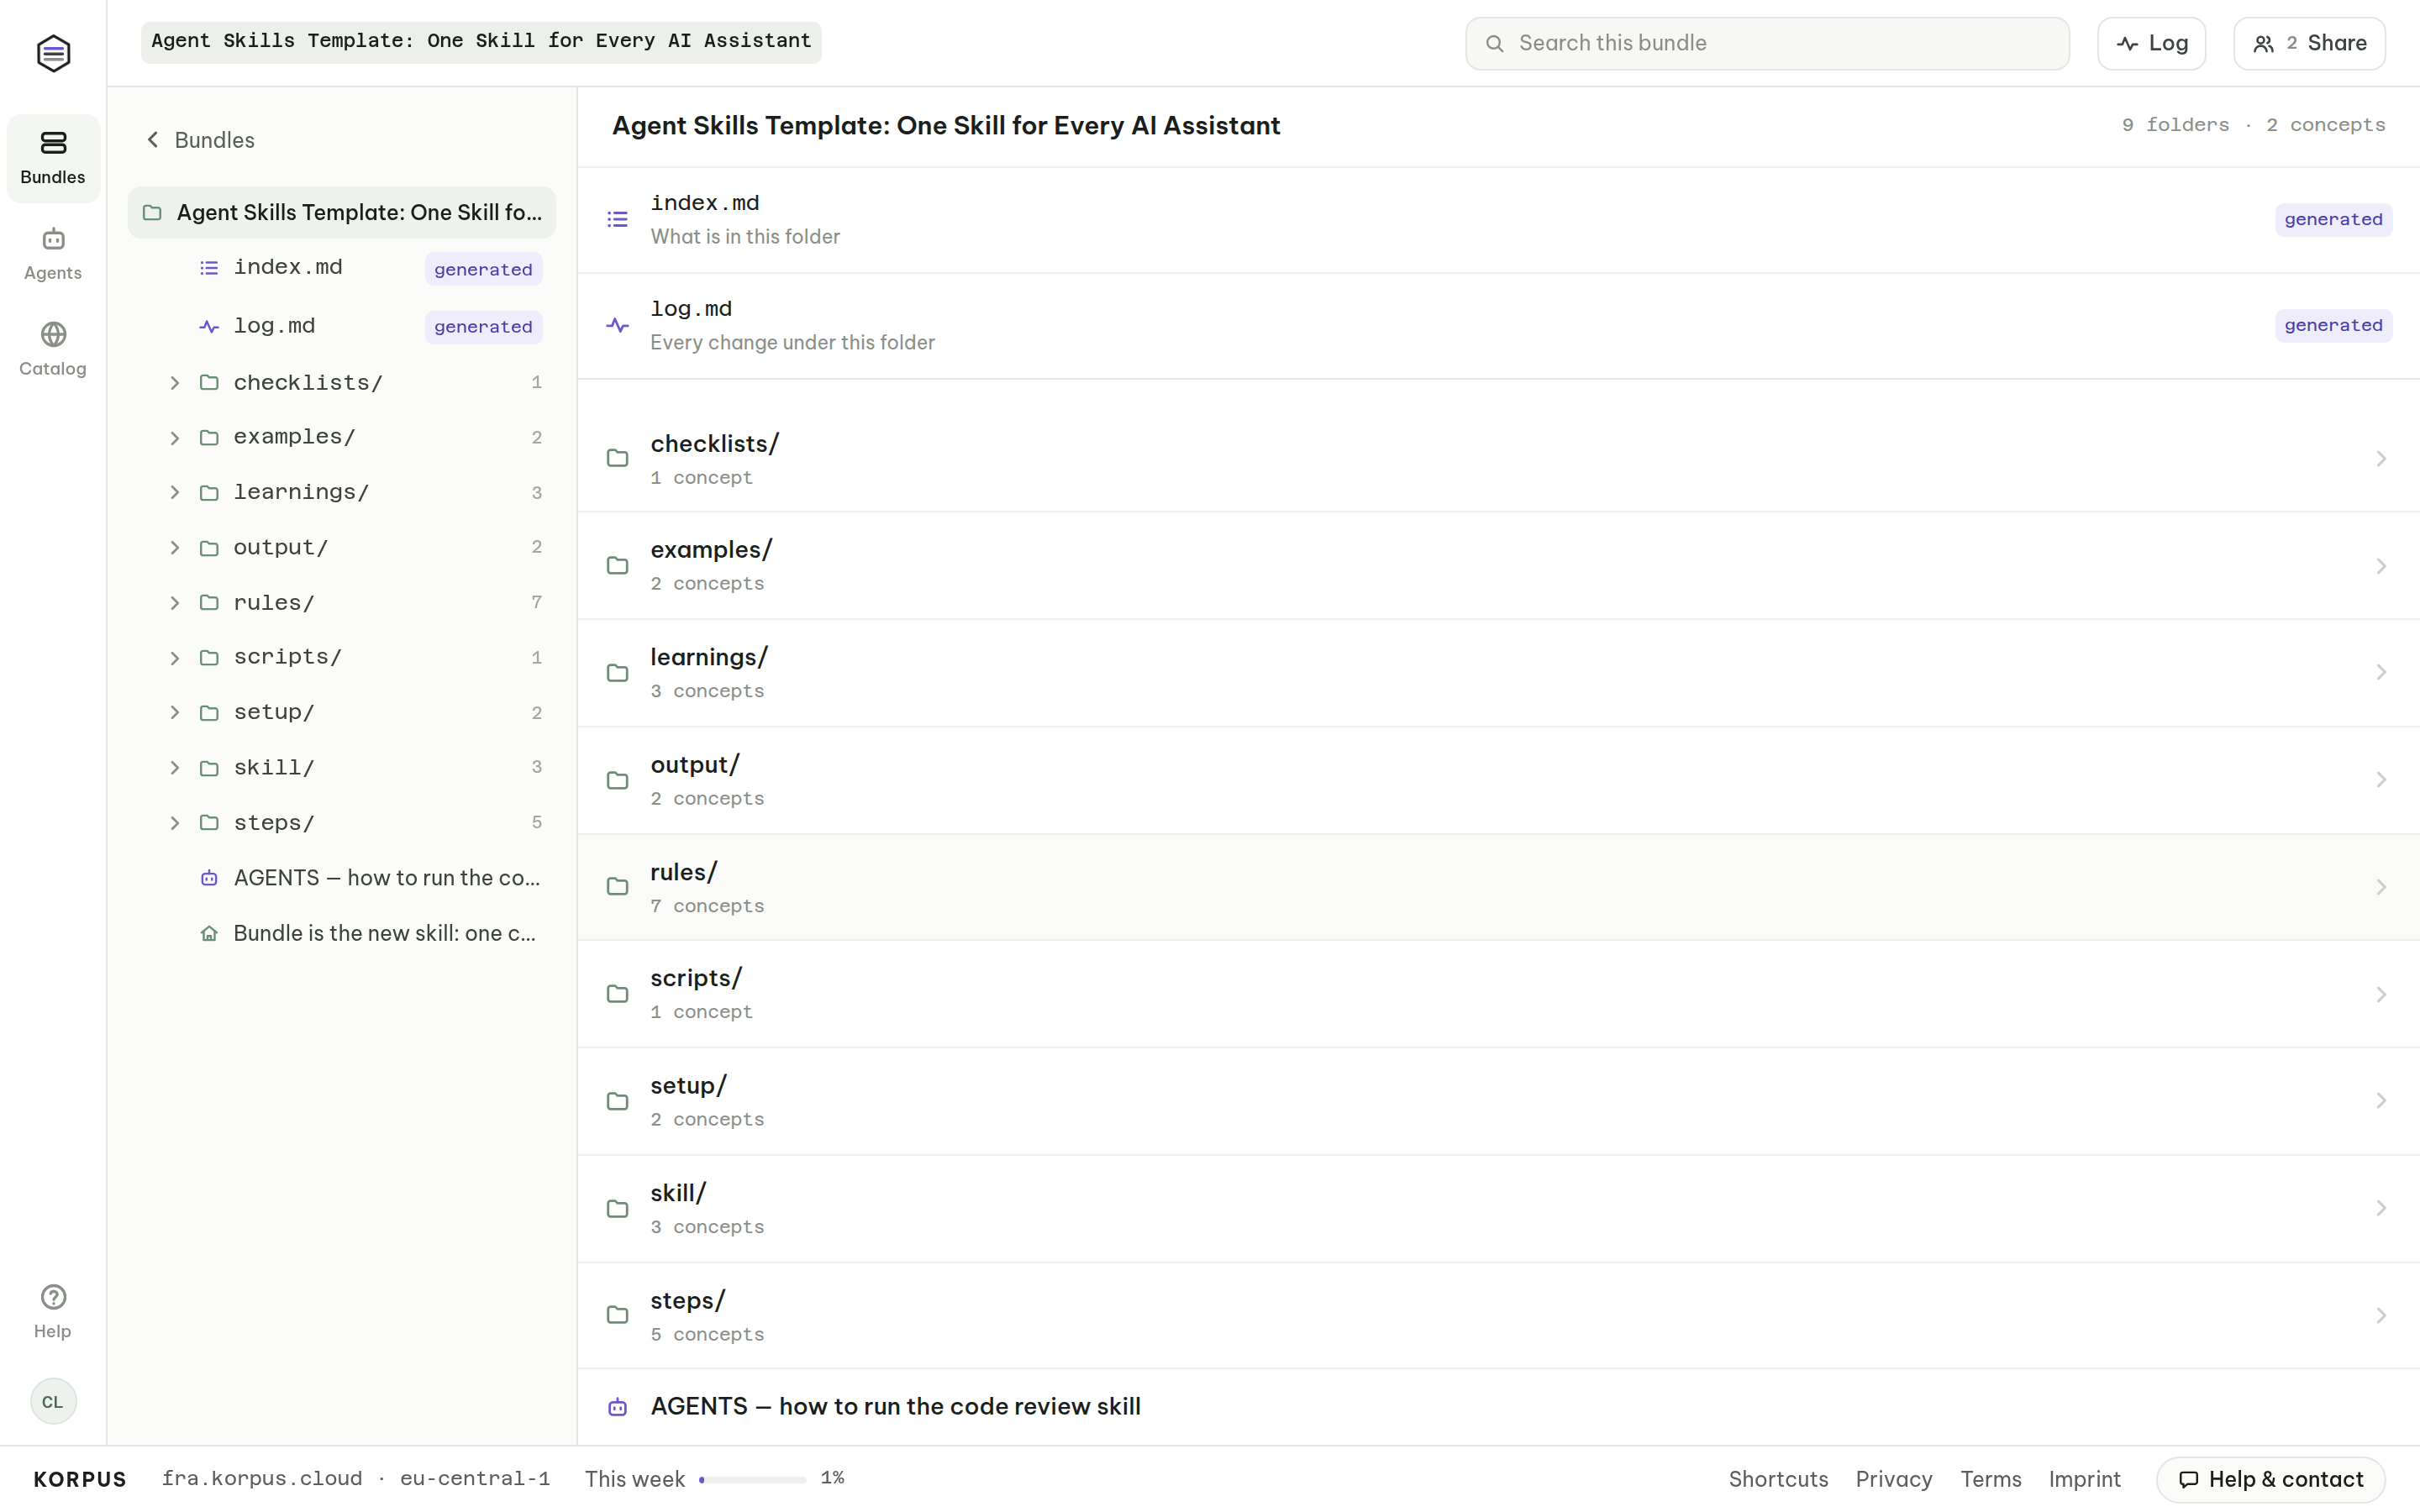Image resolution: width=2420 pixels, height=1512 pixels.
Task: Select the root bundle folder in tree
Action: click(342, 213)
